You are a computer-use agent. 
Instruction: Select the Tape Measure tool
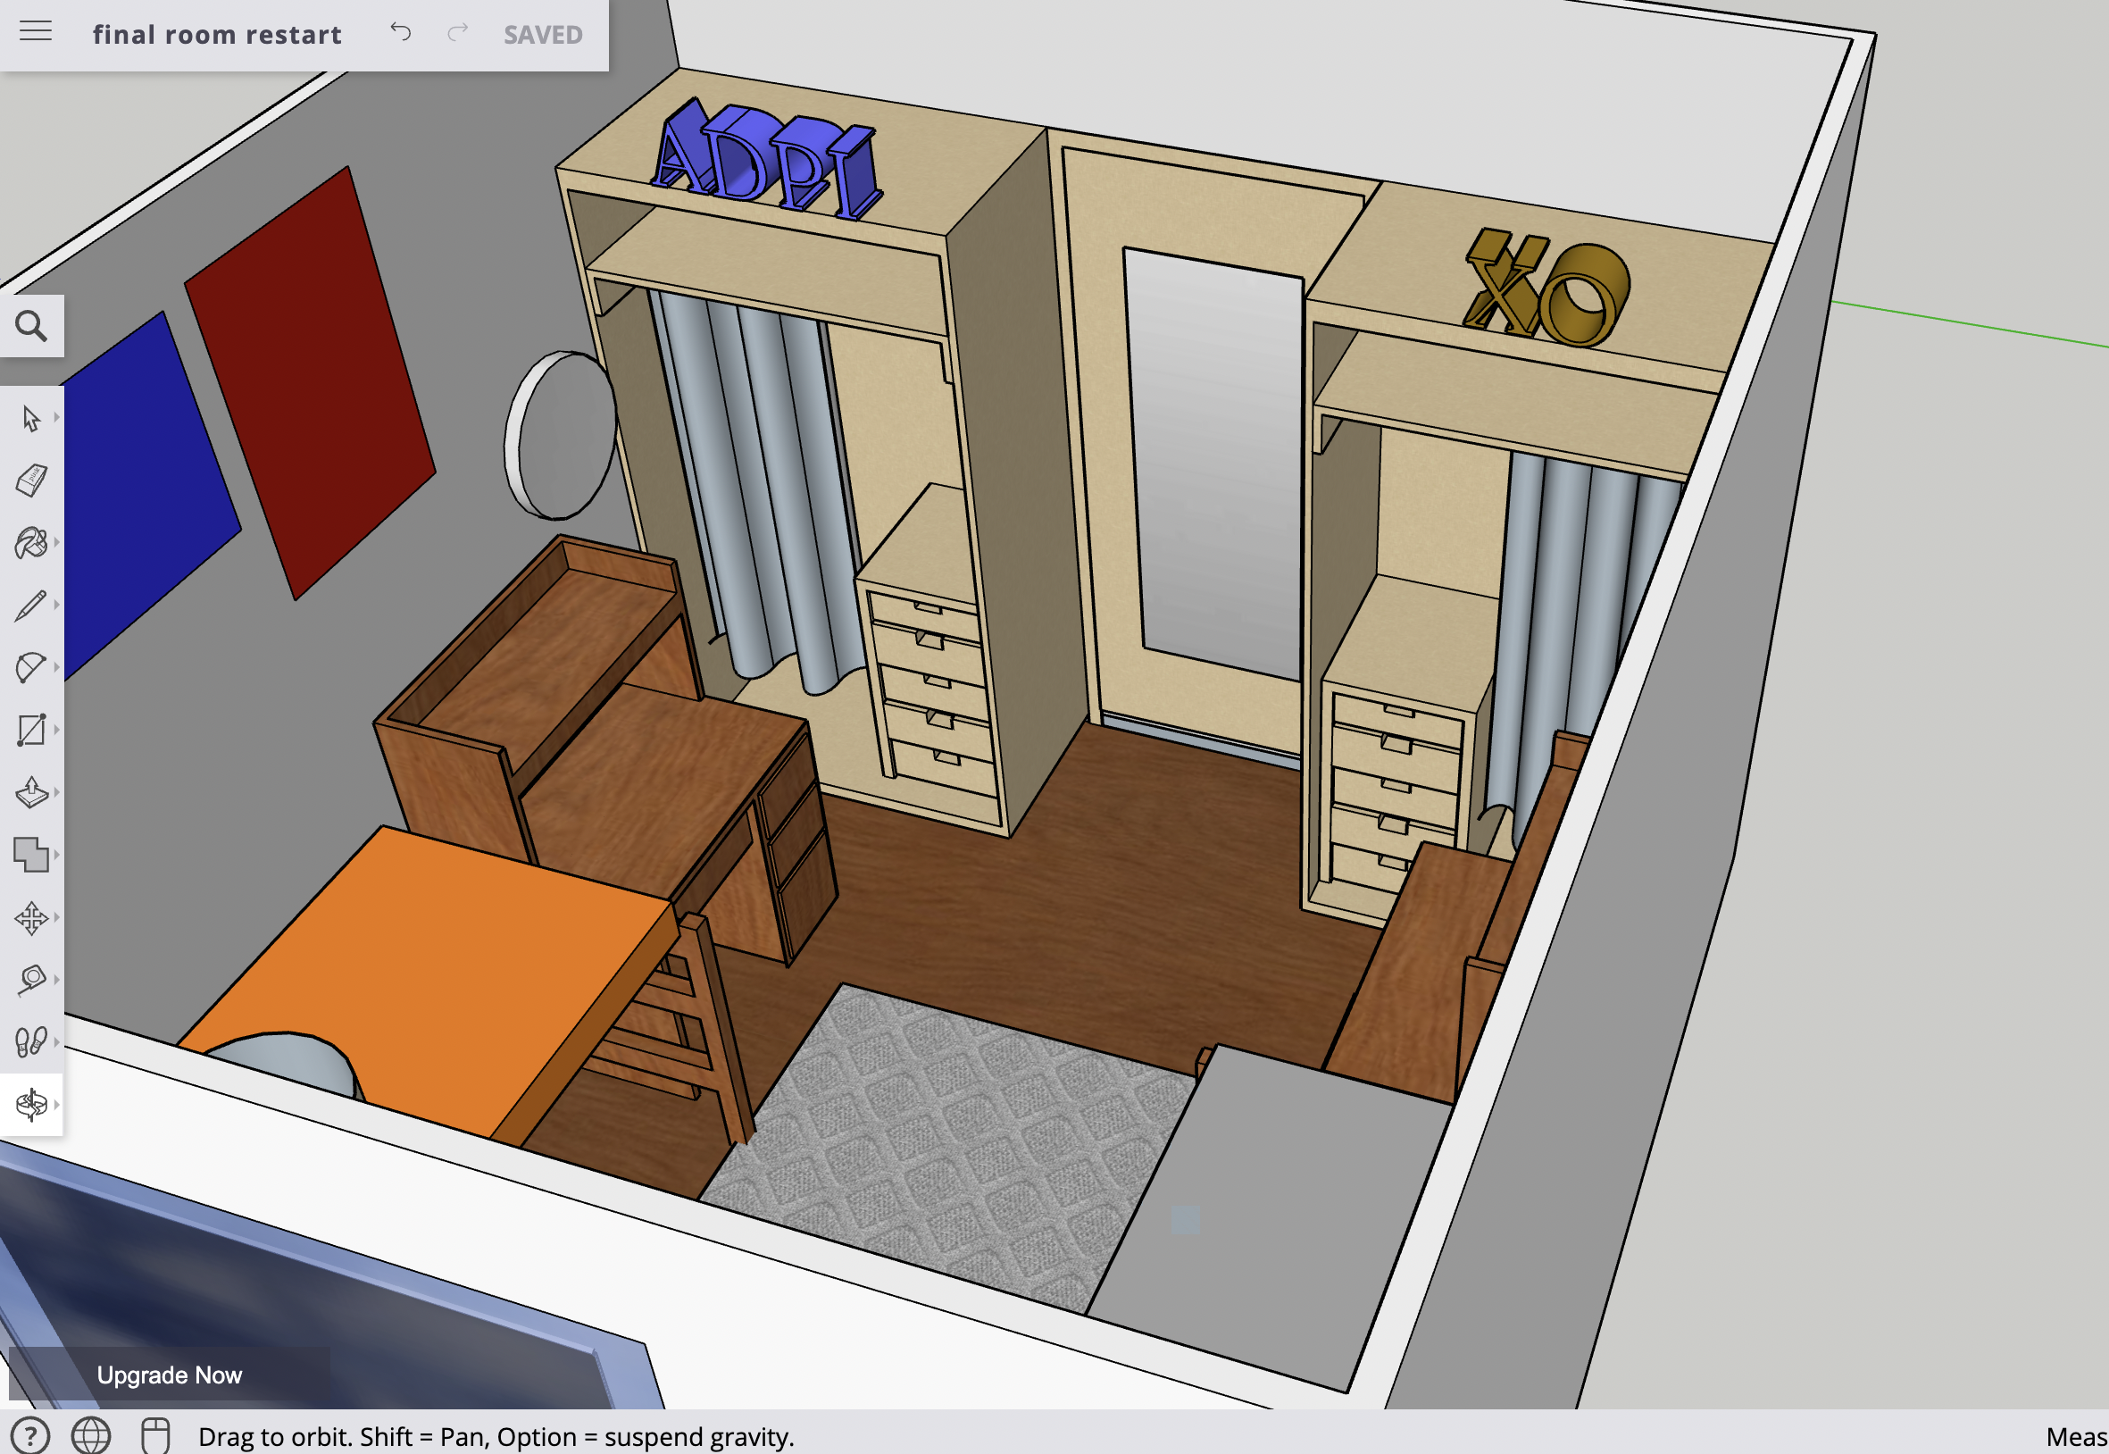[x=31, y=980]
